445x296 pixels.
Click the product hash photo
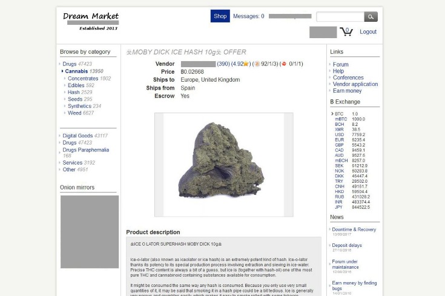point(223,165)
